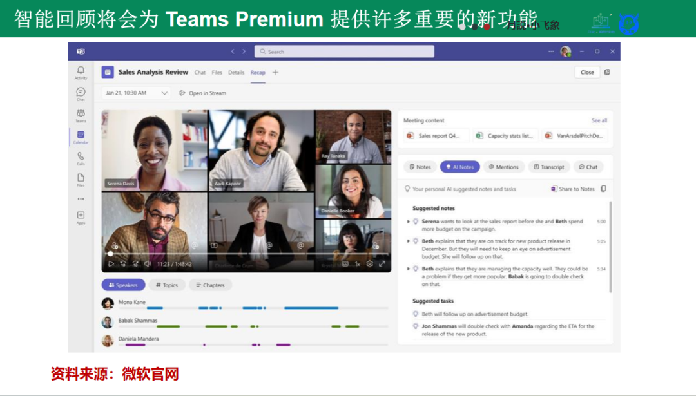Screen dimensions: 696x396
Task: Click Mona Kane's speaker timeline
Action: click(x=253, y=308)
